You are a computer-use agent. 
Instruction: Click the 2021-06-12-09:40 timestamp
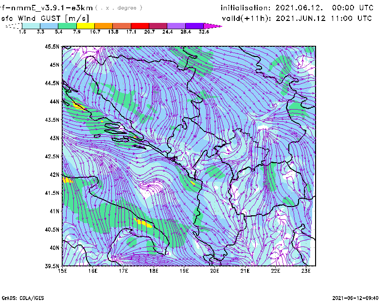(x=355, y=298)
